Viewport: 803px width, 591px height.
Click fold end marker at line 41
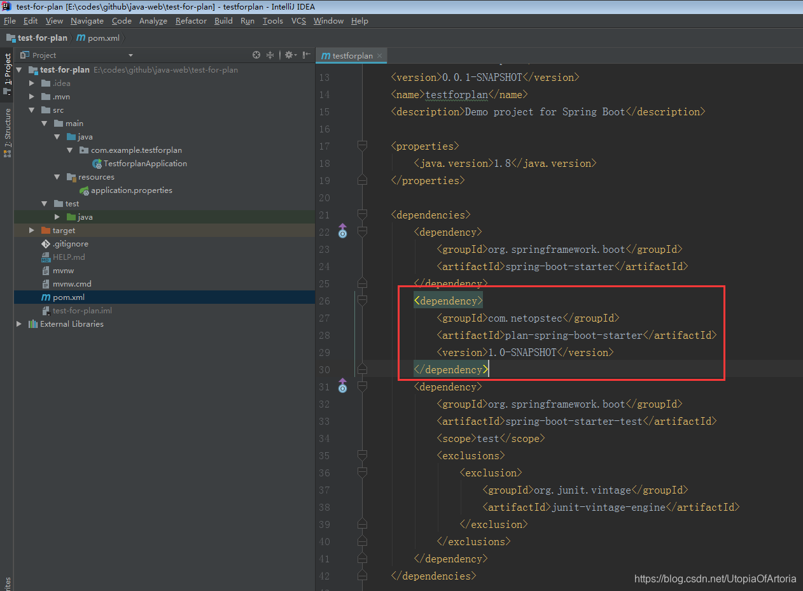coord(362,559)
